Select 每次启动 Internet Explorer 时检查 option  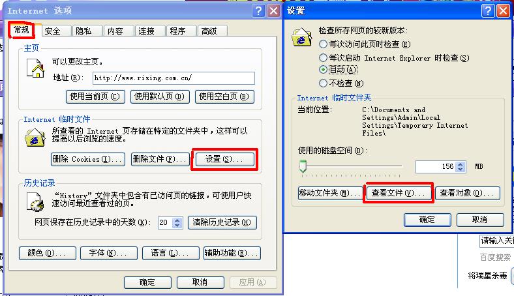324,57
